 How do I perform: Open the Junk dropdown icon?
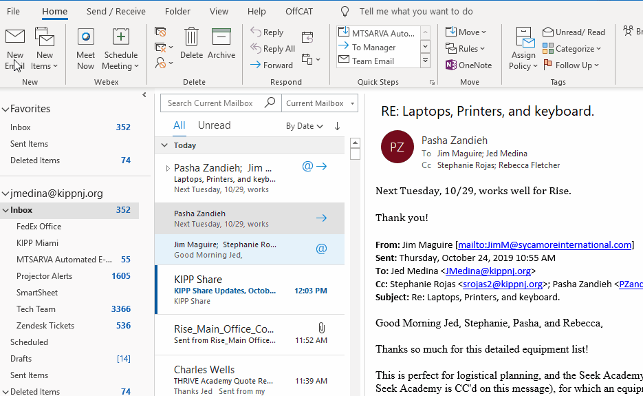click(164, 63)
